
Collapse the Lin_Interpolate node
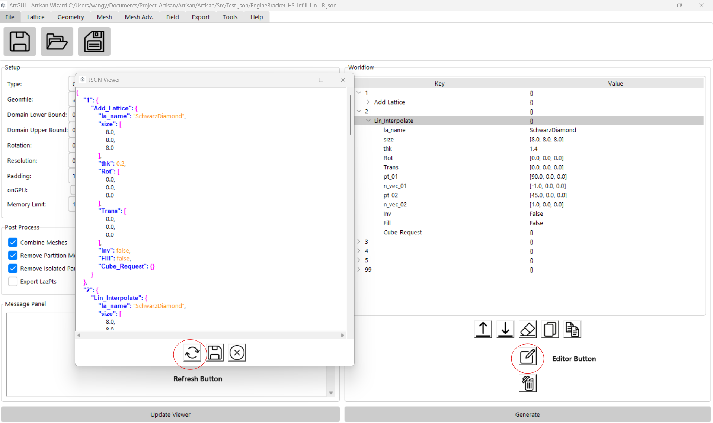click(x=368, y=121)
